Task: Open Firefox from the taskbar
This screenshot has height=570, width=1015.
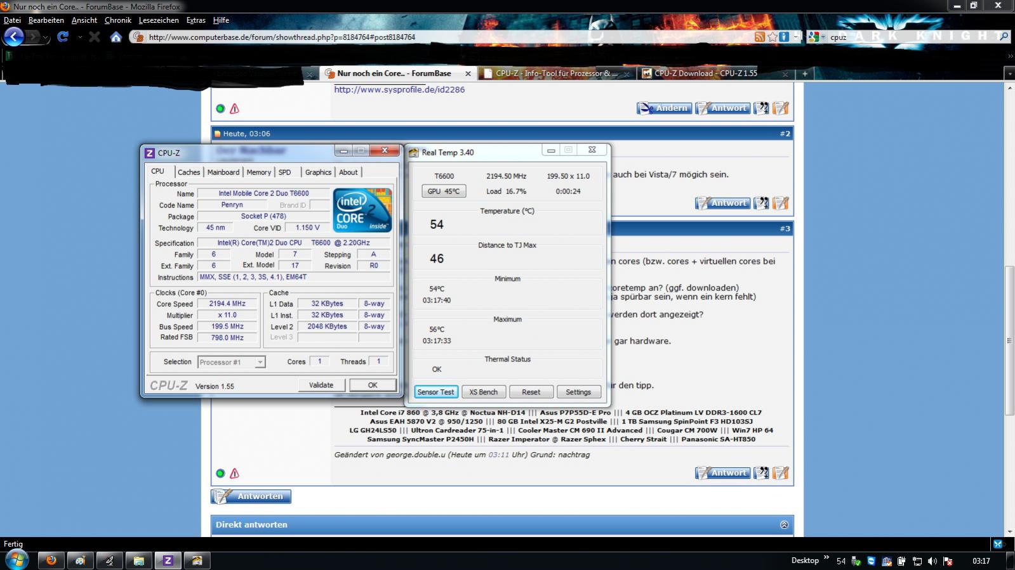Action: tap(51, 560)
